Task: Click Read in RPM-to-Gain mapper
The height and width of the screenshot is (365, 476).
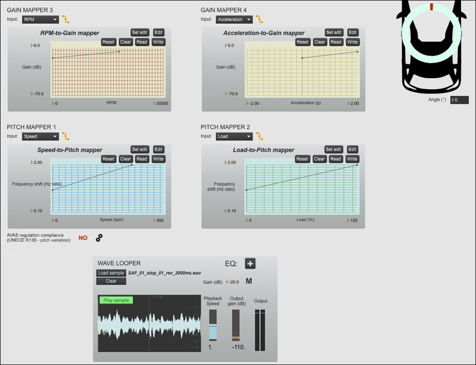Action: [x=142, y=42]
